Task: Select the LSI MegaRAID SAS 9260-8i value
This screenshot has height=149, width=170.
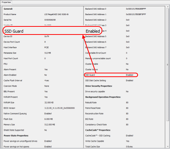Action: tap(56, 14)
